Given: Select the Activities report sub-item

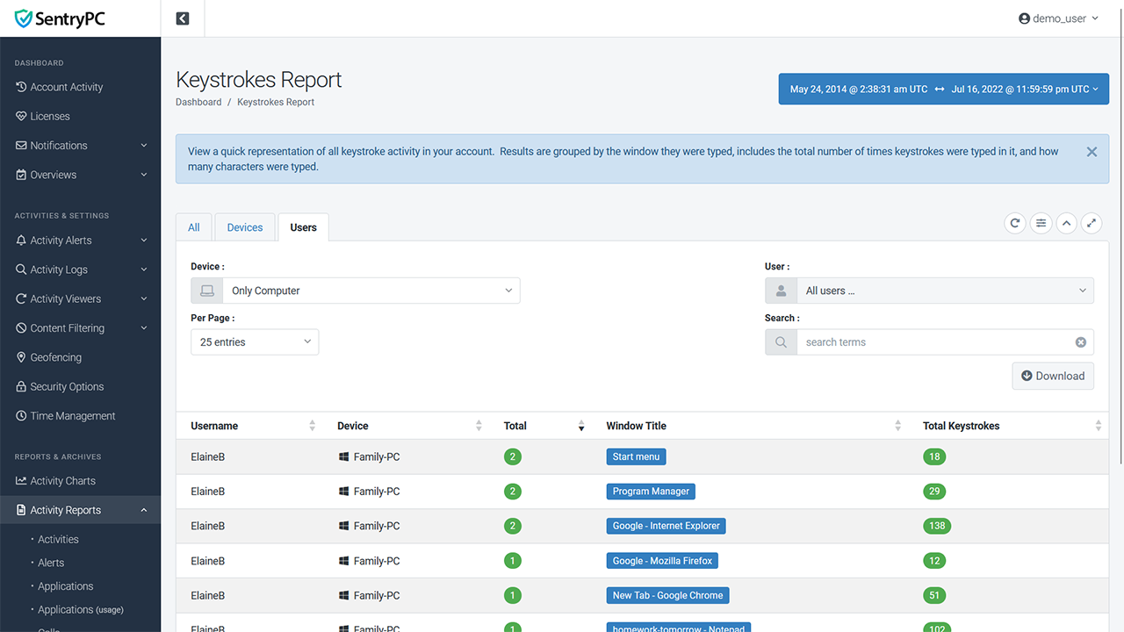Looking at the screenshot, I should [58, 540].
